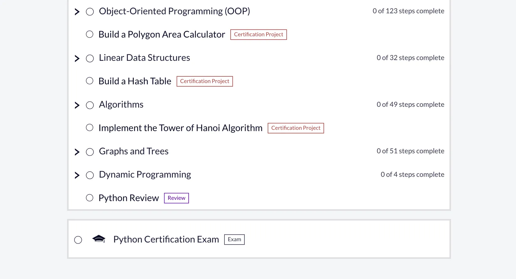Expand the Linear Data Structures chevron

[77, 58]
